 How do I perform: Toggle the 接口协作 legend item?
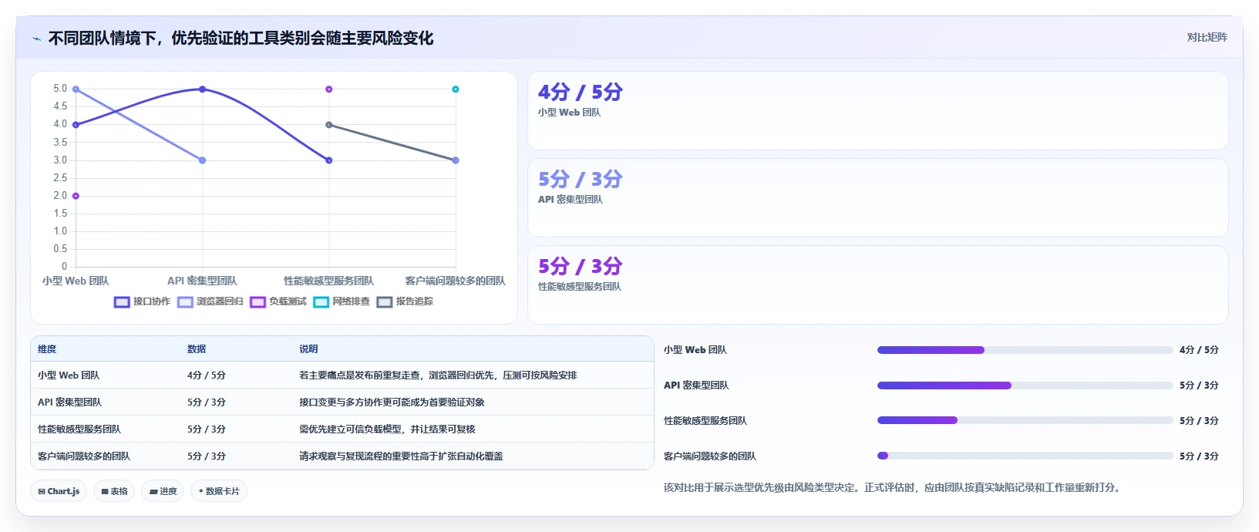[x=142, y=301]
